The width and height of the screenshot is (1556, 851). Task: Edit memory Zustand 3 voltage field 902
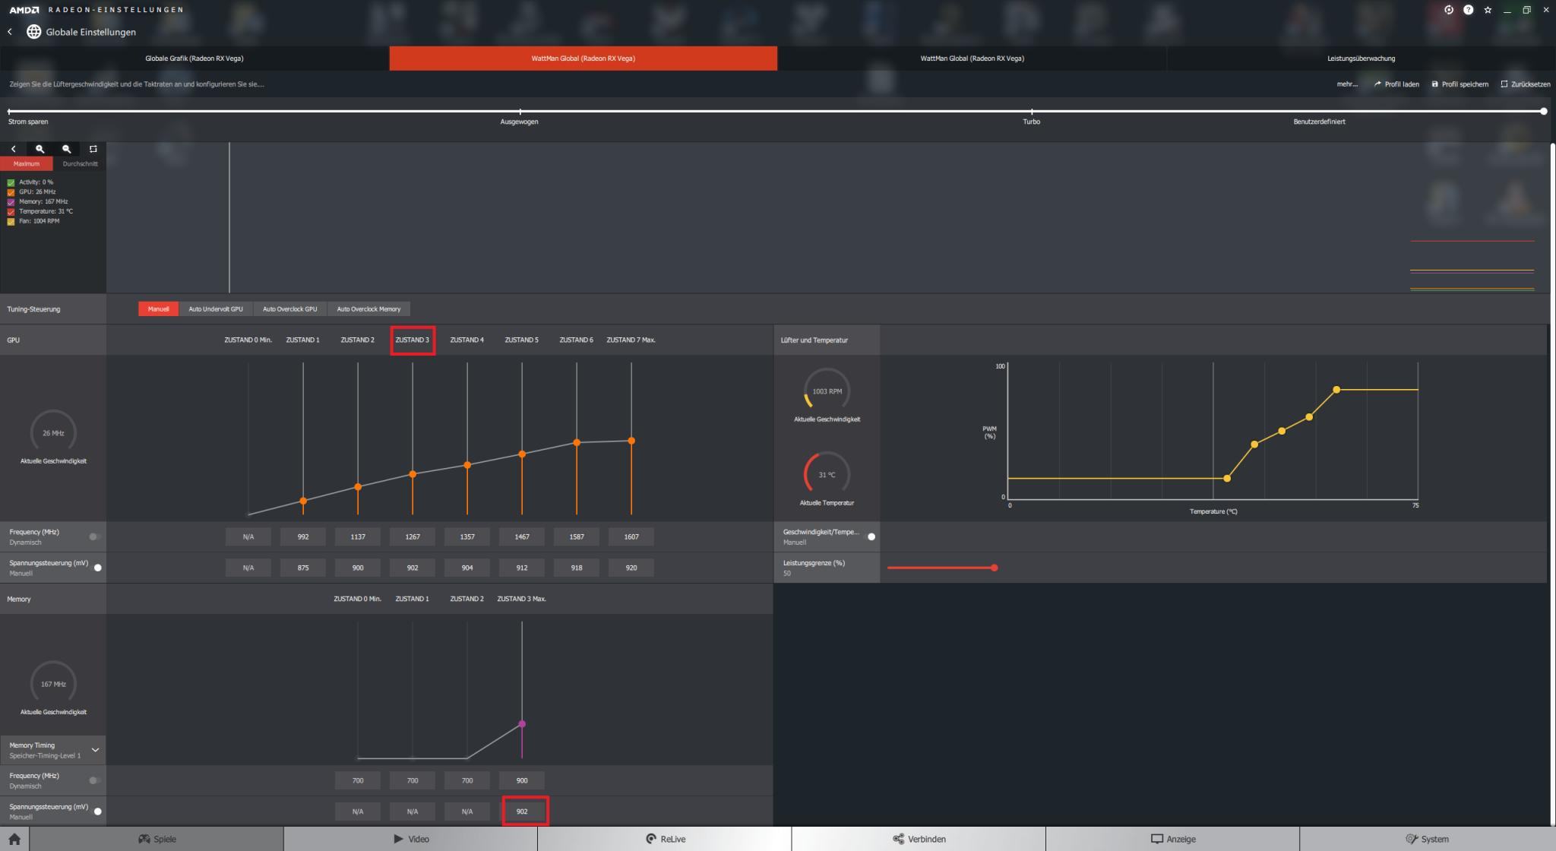pyautogui.click(x=522, y=811)
